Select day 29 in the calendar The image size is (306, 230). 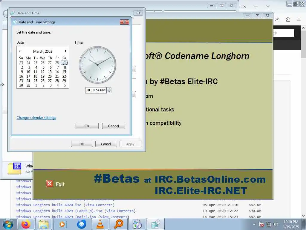pos(64,81)
